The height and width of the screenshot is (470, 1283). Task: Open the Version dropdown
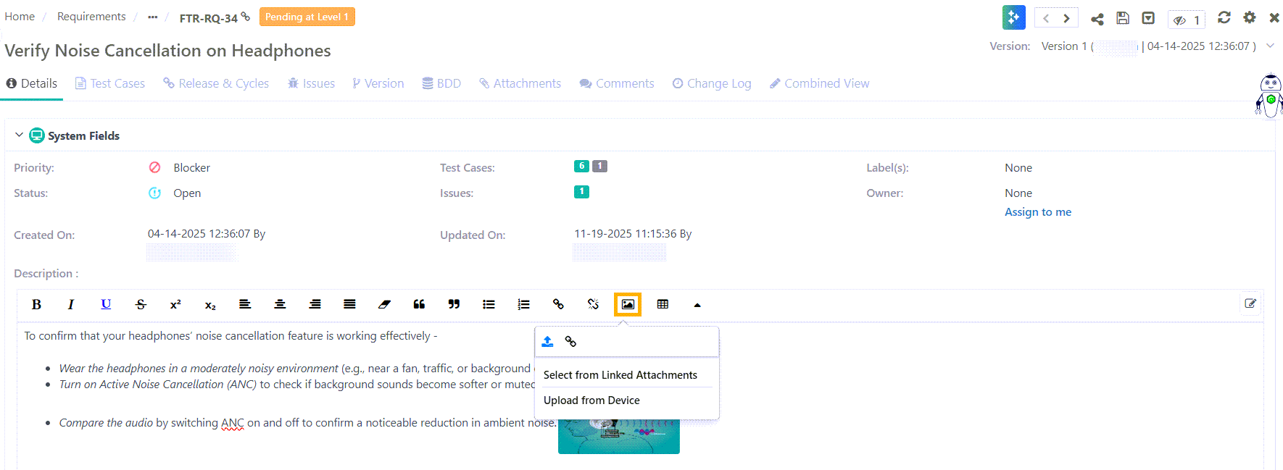point(1270,46)
